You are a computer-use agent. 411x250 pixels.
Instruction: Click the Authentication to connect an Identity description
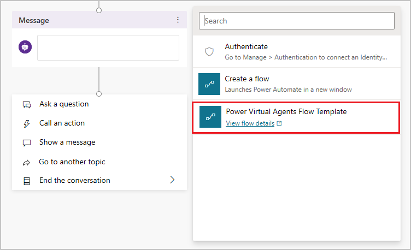point(306,57)
